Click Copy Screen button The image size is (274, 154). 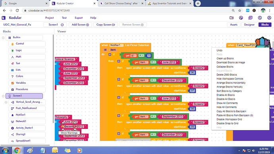pyautogui.click(x=106, y=25)
